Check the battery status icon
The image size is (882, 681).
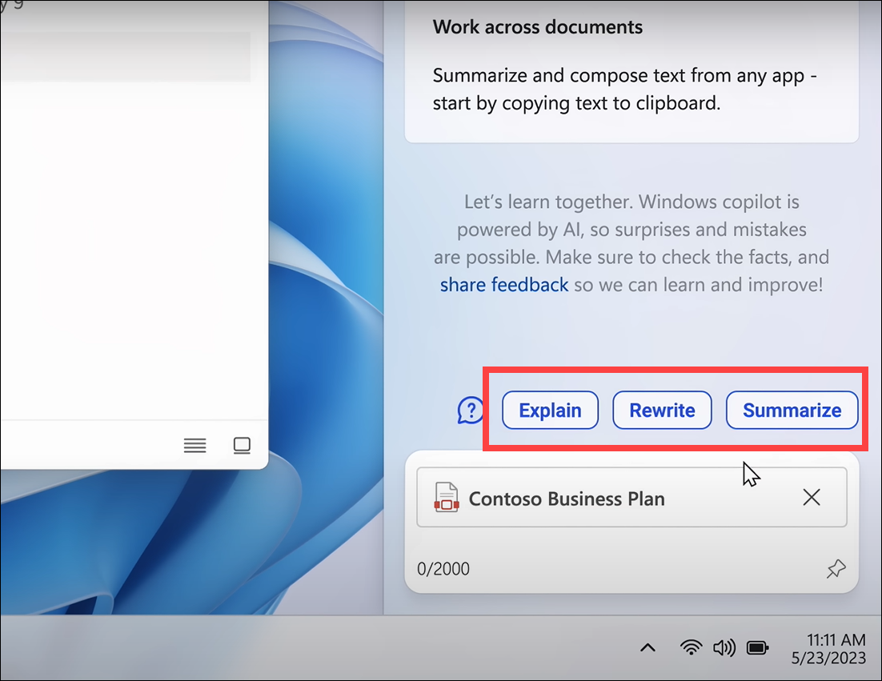click(757, 648)
